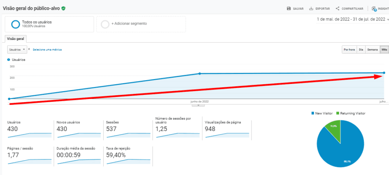Viewport: 389px width, 175px height.
Task: Collapse the chart with the bottom arrow handle
Action: pyautogui.click(x=198, y=105)
